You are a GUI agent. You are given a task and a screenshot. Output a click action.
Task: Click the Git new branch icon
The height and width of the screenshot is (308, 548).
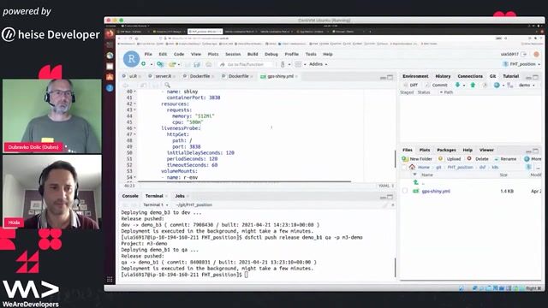pos(510,85)
